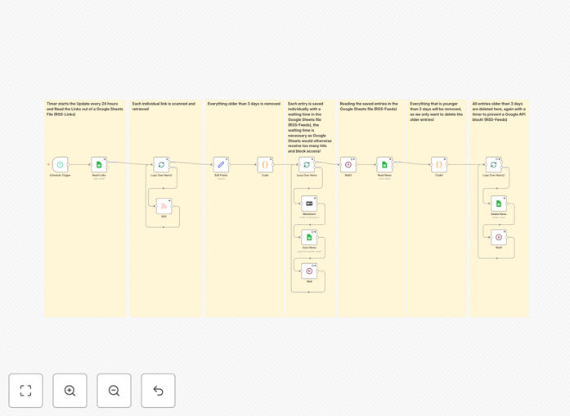This screenshot has height=416, width=570.
Task: Select the Code1 node
Action: [x=439, y=164]
